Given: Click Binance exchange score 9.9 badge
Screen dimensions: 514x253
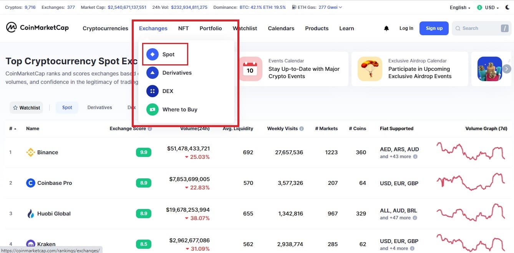Looking at the screenshot, I should (x=144, y=152).
